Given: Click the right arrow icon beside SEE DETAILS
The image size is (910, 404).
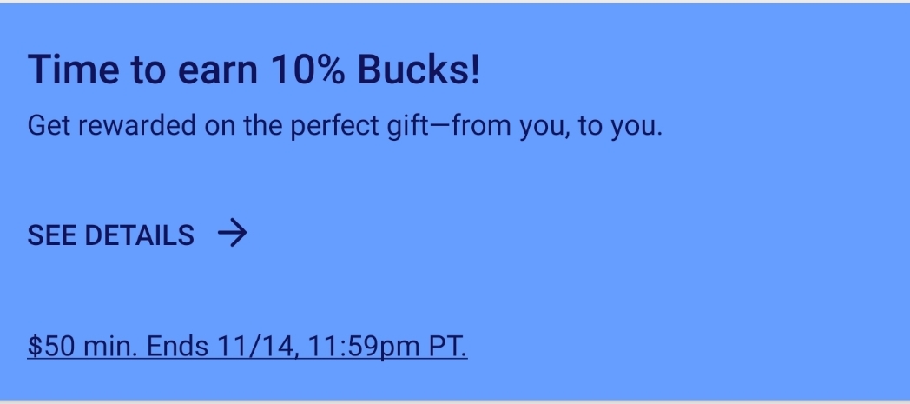Looking at the screenshot, I should point(232,233).
